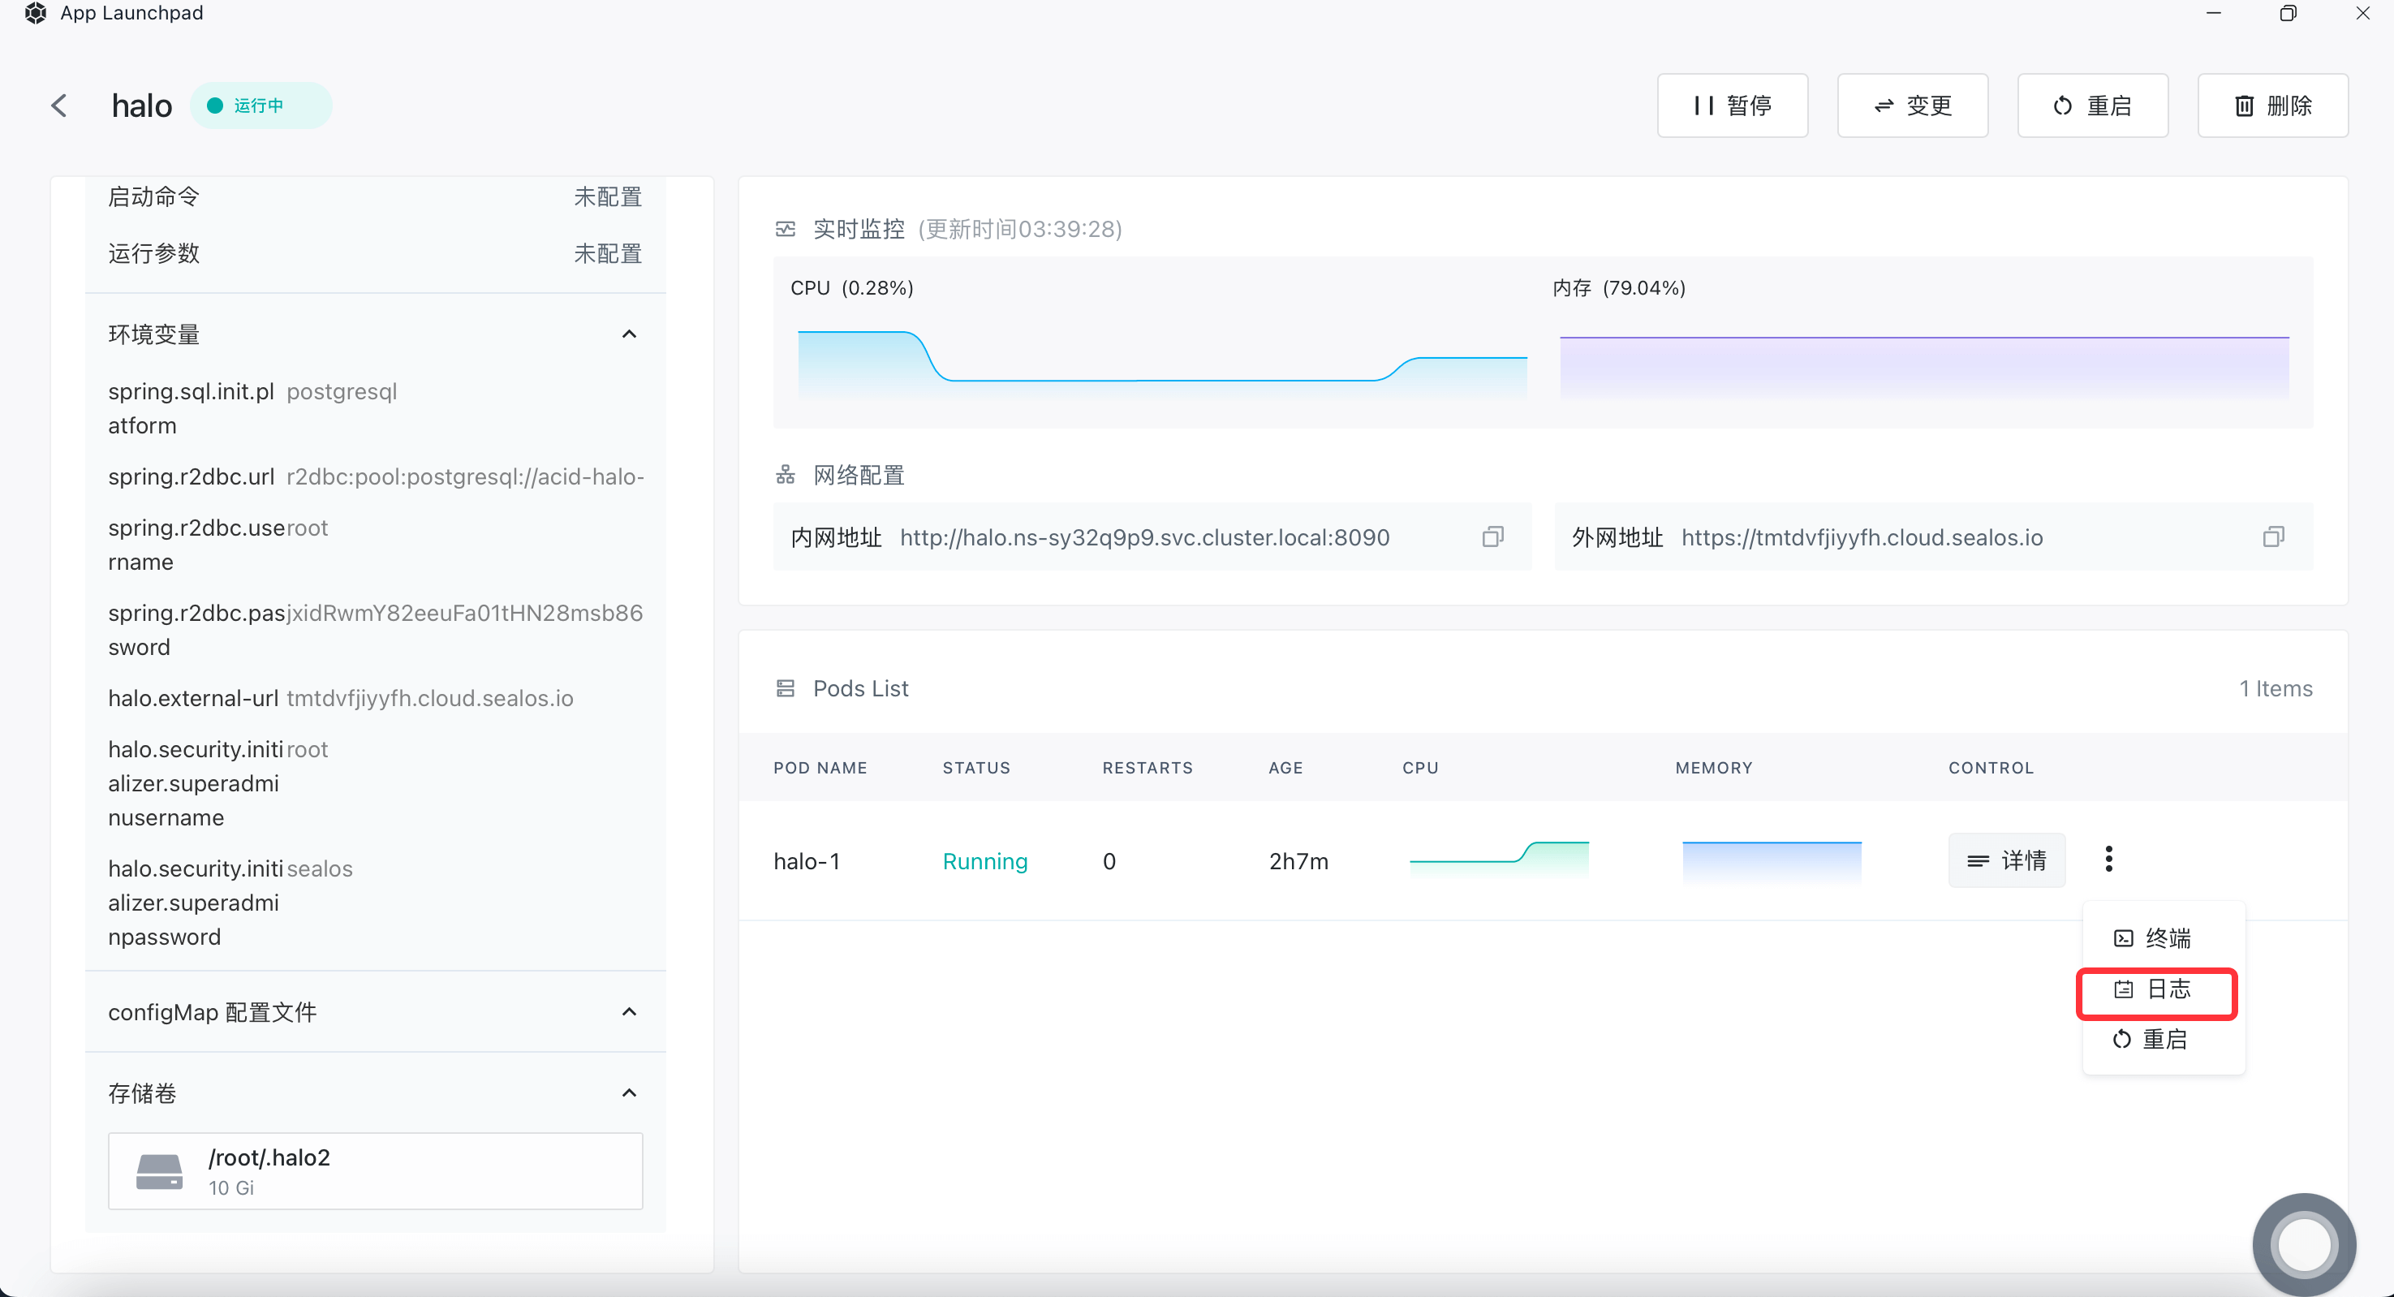The height and width of the screenshot is (1297, 2394).
Task: Open the three-dot pod control menu
Action: 2108,859
